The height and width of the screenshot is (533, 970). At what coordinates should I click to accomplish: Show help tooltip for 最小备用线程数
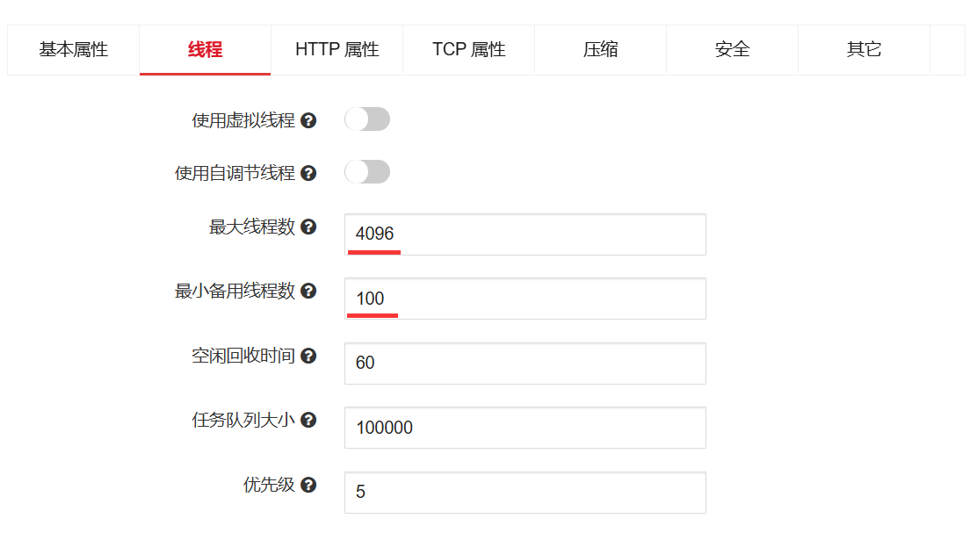coord(308,291)
